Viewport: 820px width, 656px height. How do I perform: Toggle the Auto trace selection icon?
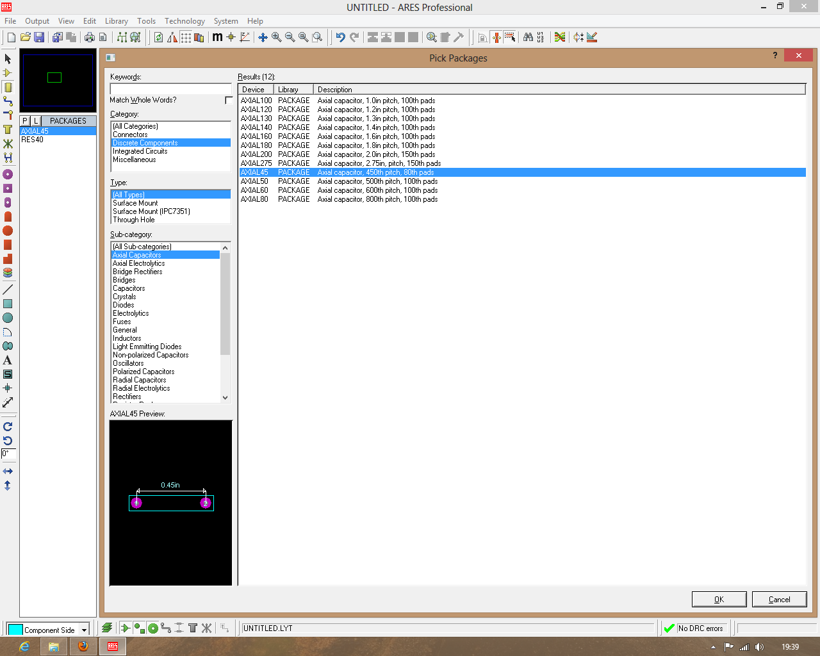pos(509,37)
